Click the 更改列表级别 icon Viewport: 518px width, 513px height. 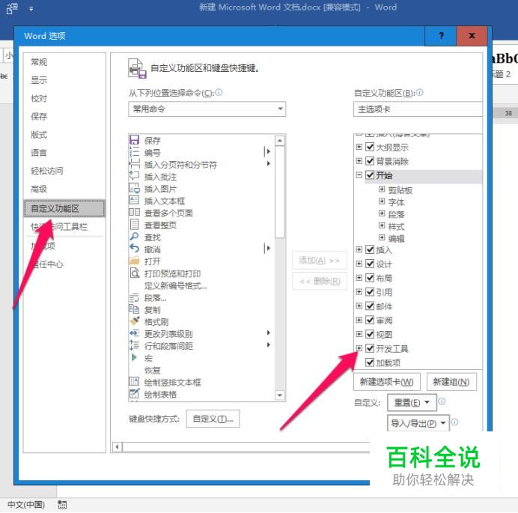pyautogui.click(x=134, y=333)
